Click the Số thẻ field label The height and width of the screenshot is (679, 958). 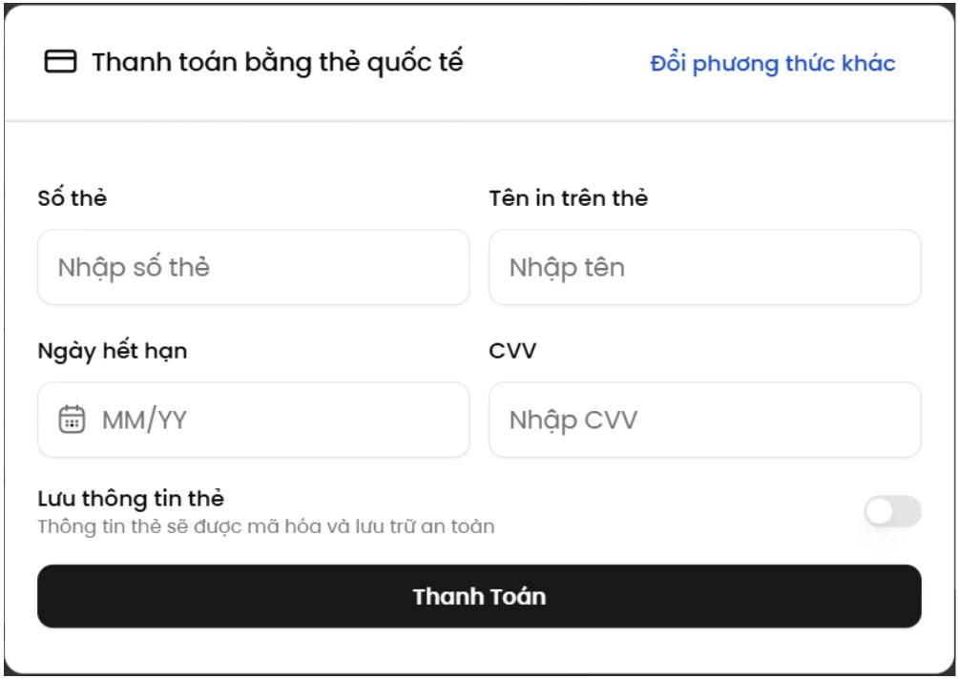pos(73,197)
